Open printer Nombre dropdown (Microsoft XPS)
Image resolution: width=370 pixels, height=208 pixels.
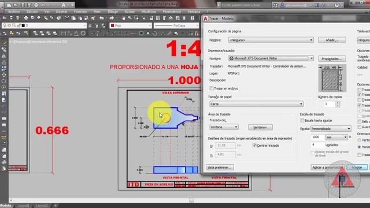pos(271,58)
